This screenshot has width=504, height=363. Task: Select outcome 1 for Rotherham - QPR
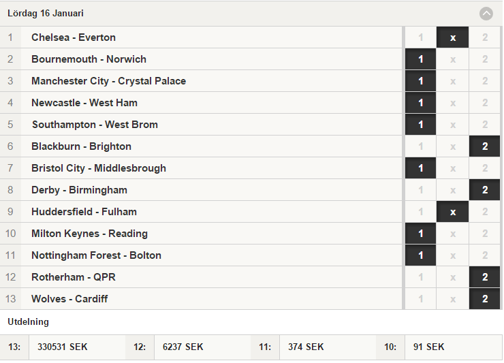(x=420, y=277)
